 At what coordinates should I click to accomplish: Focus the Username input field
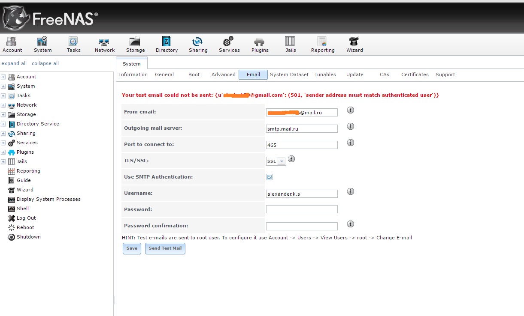302,194
